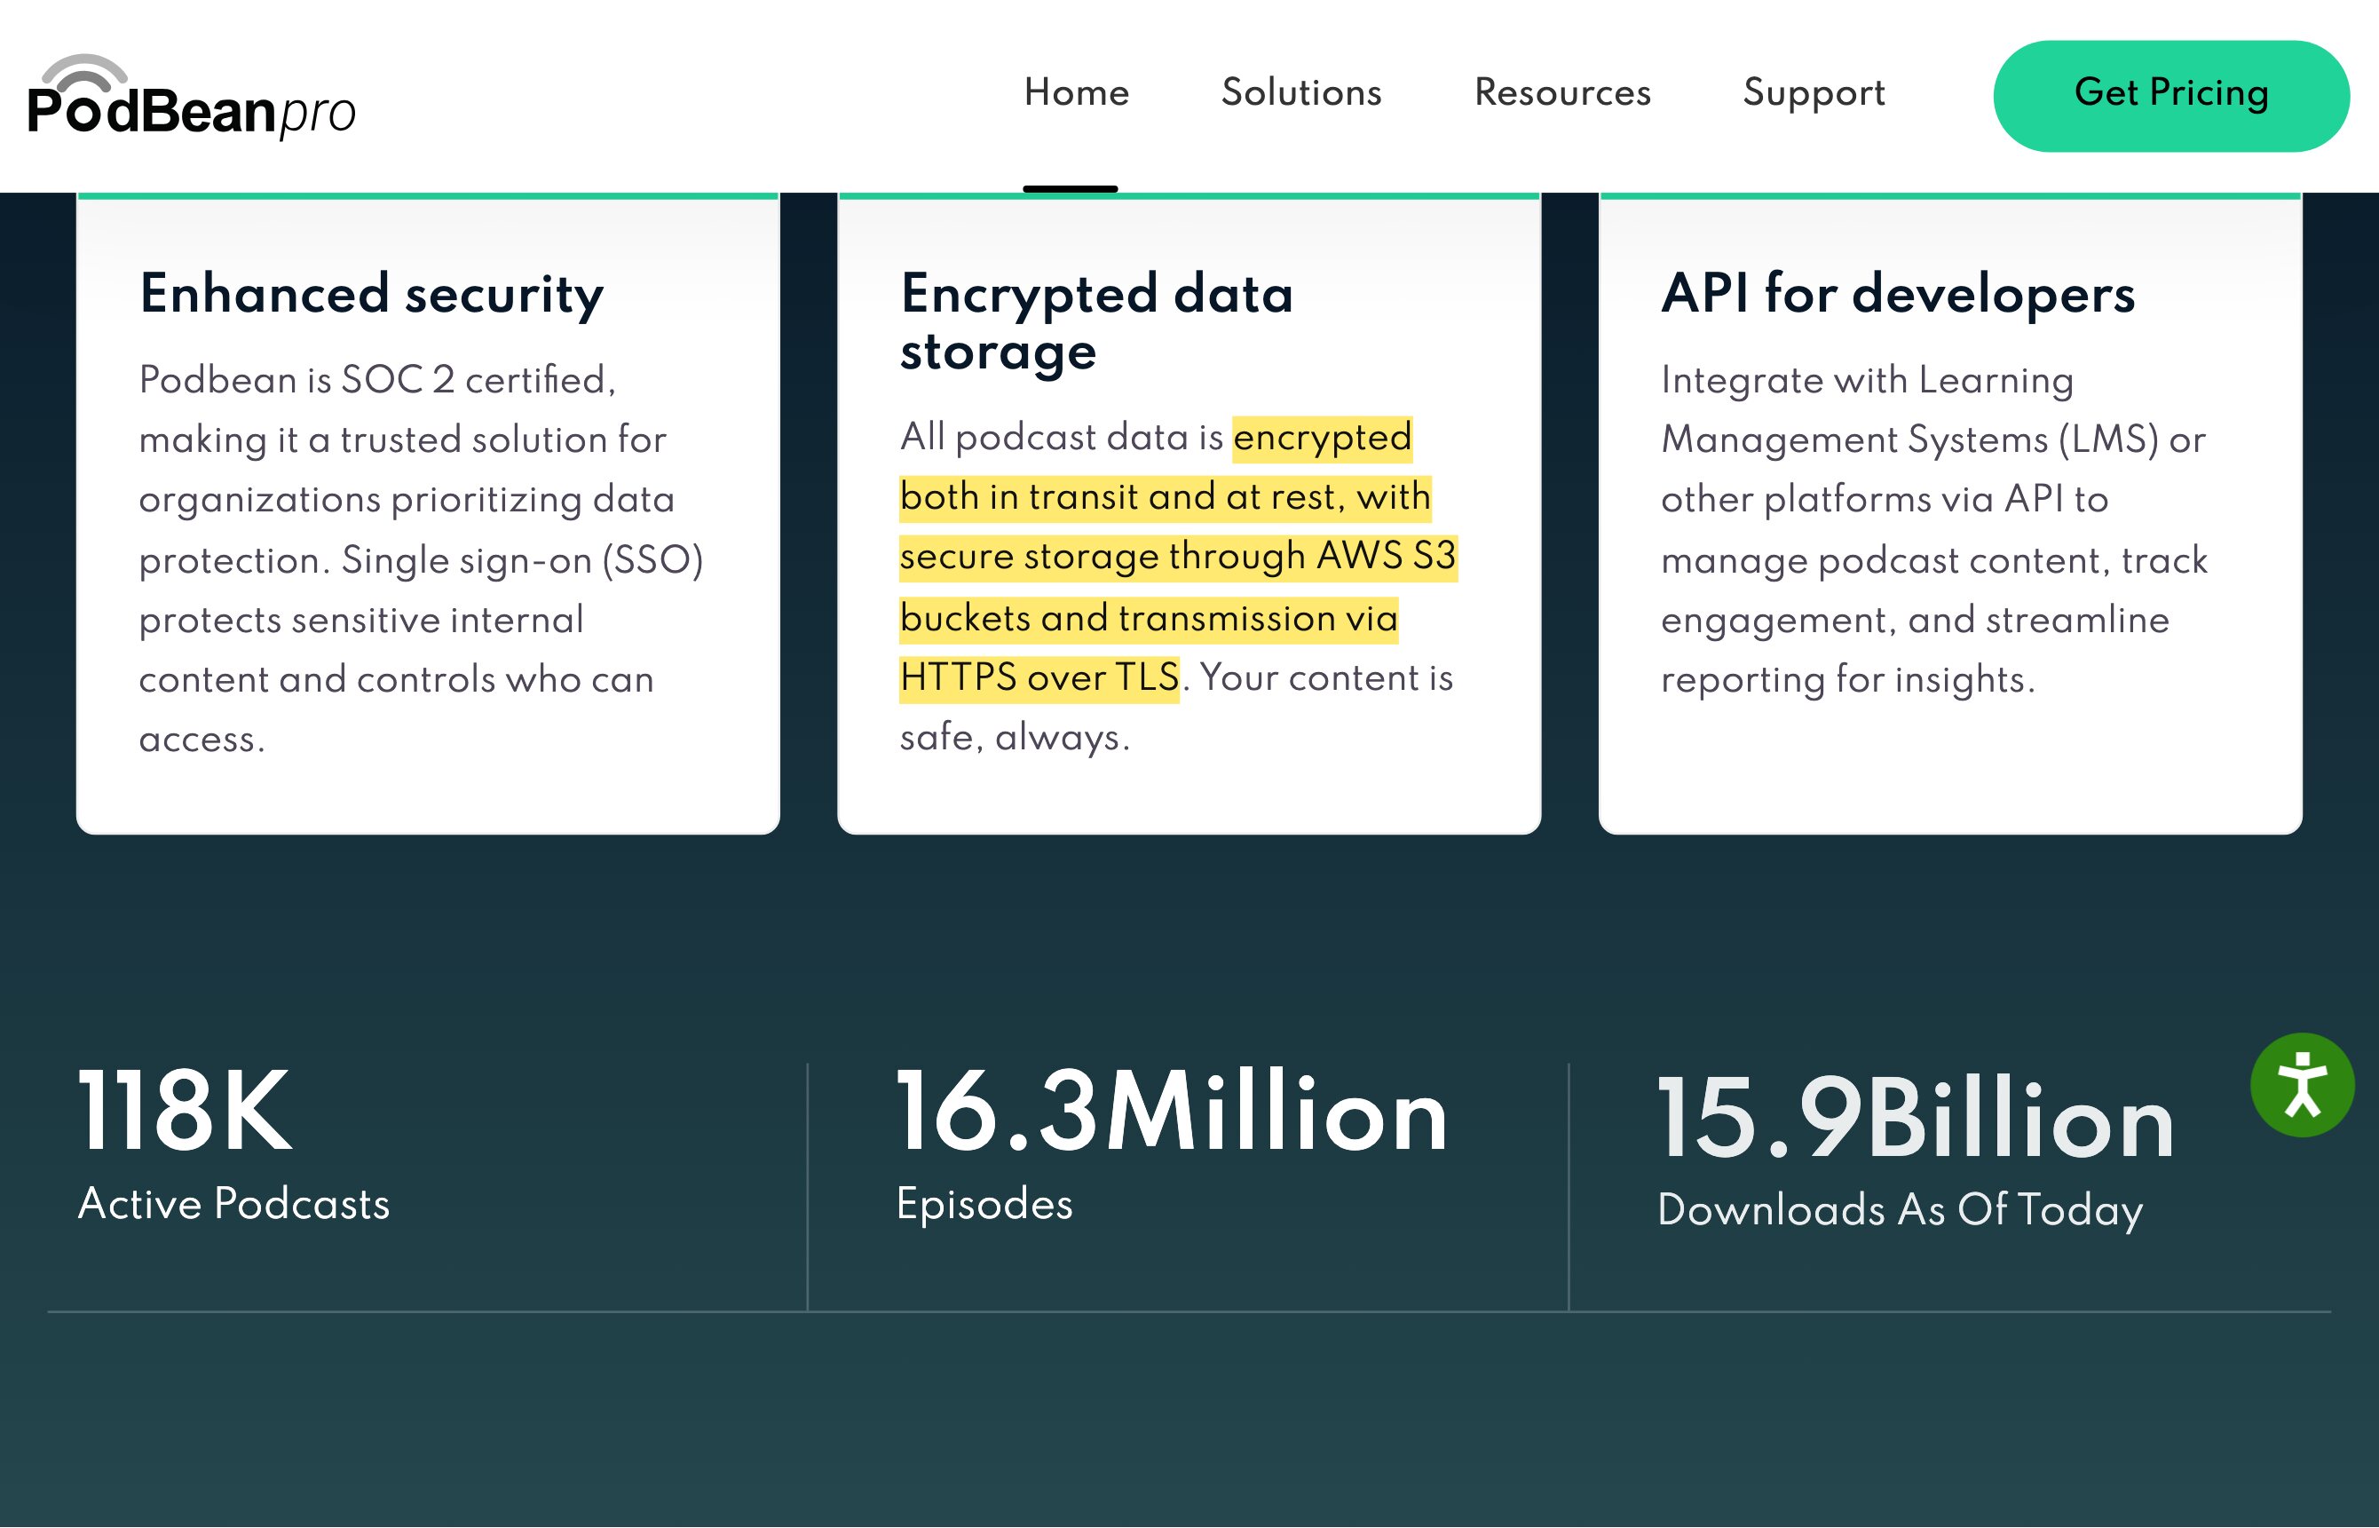Open the Resources menu

click(1562, 92)
